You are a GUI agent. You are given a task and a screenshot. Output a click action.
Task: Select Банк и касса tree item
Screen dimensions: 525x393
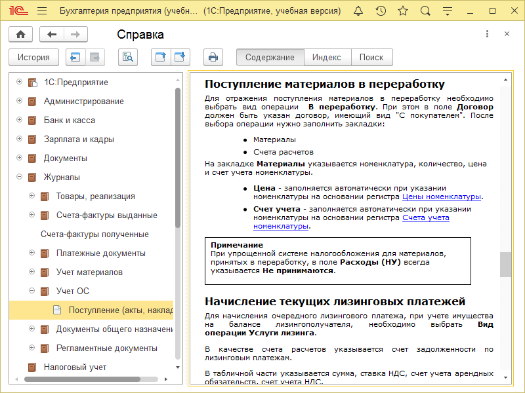click(70, 121)
